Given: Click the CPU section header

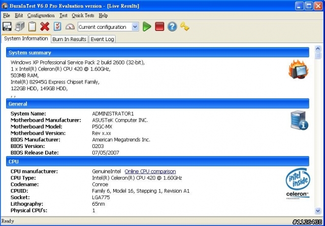Looking at the screenshot, I should coord(157,161).
